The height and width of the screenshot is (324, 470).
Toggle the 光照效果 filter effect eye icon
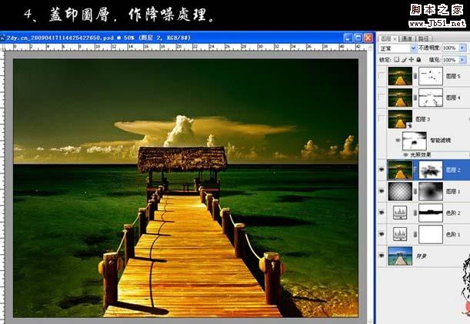coord(406,154)
